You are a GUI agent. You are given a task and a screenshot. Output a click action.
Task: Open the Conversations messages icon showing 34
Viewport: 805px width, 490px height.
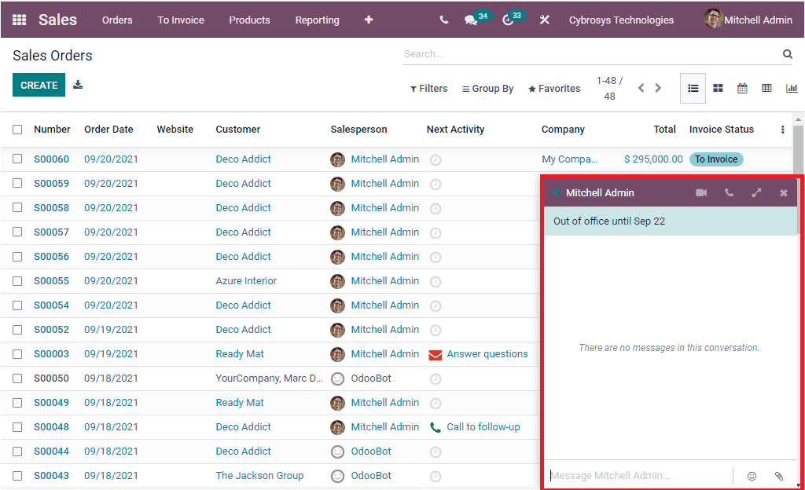pos(472,20)
